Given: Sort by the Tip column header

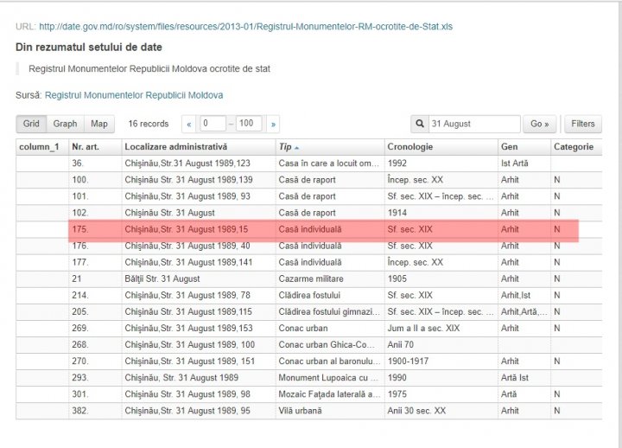Looking at the screenshot, I should (x=289, y=147).
